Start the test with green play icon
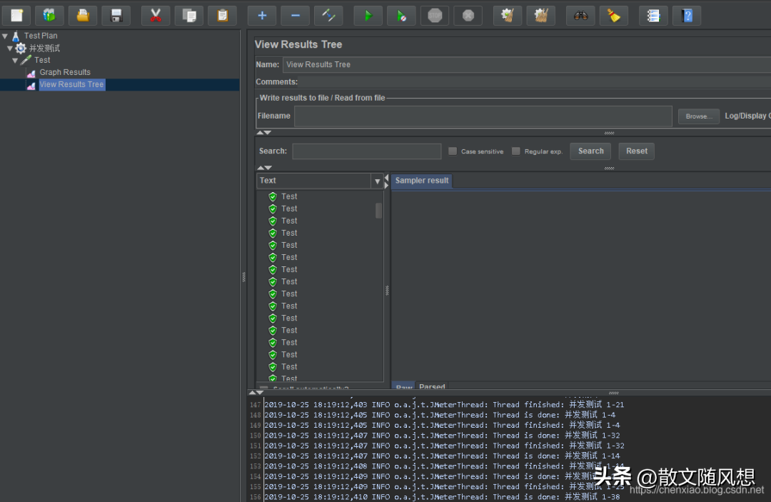 (368, 16)
